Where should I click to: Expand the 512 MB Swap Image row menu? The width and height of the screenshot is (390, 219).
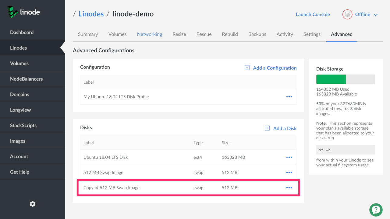coord(289,172)
